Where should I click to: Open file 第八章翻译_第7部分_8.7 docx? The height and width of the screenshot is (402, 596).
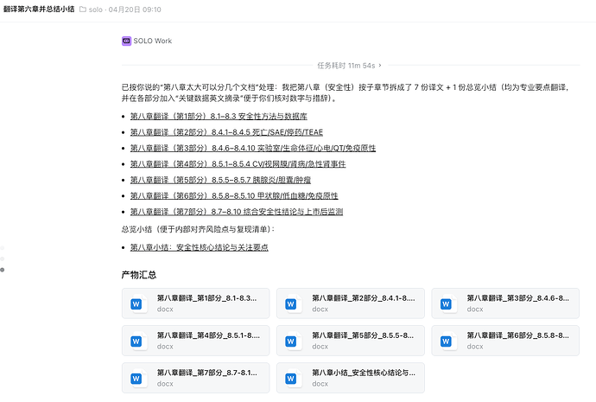click(x=195, y=378)
